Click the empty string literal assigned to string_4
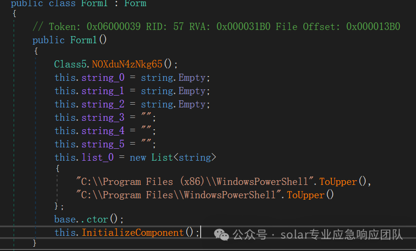The image size is (416, 251). click(x=146, y=129)
